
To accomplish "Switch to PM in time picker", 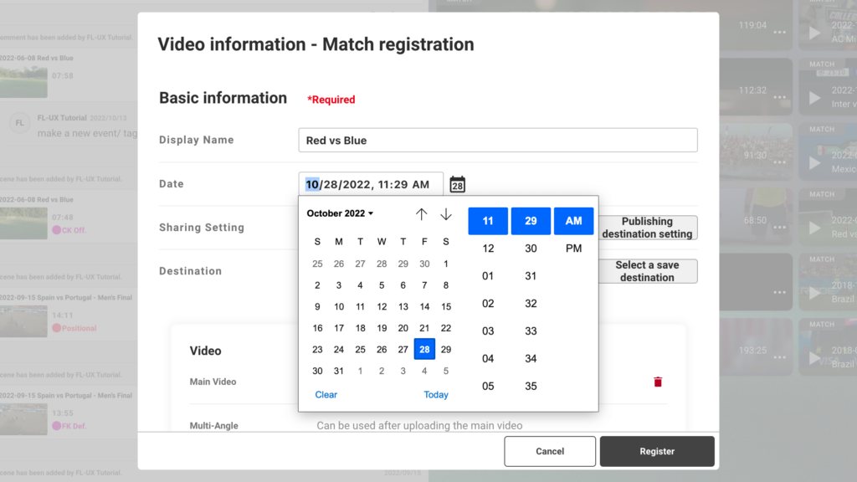I will tap(573, 248).
